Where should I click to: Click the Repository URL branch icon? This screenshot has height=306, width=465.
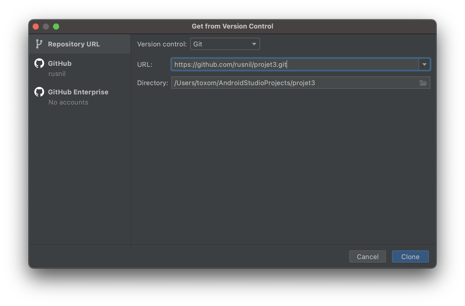click(x=39, y=44)
